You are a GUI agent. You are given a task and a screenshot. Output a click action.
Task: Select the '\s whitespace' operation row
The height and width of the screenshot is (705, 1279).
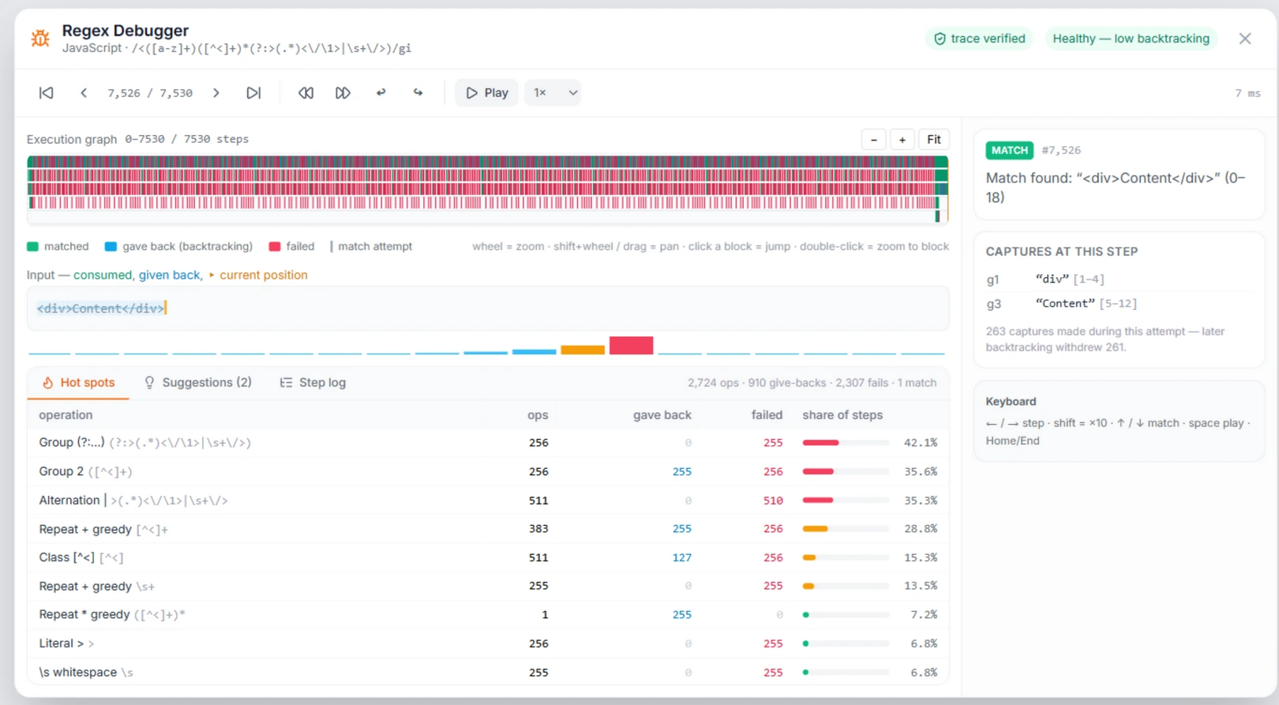click(488, 673)
